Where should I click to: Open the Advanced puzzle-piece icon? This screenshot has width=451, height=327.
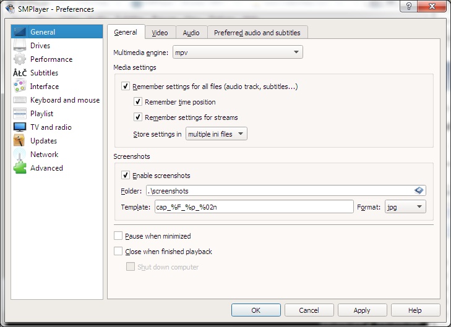click(x=20, y=168)
